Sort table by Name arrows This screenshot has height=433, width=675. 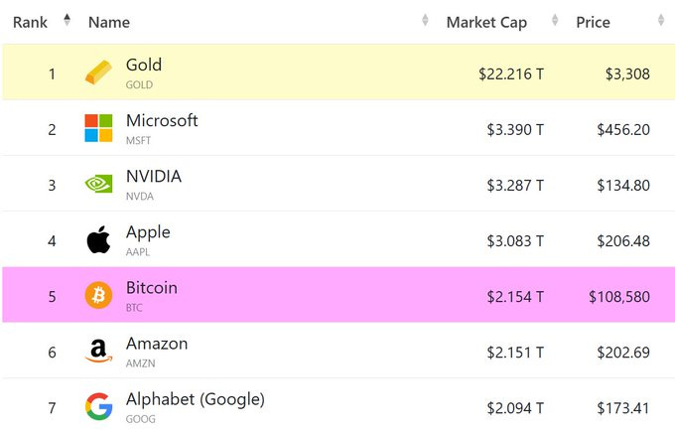[x=425, y=20]
